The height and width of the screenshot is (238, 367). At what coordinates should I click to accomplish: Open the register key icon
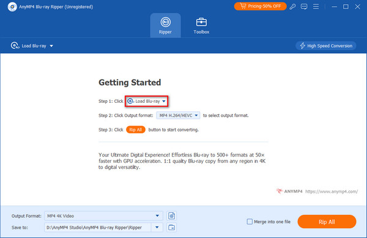pos(292,7)
